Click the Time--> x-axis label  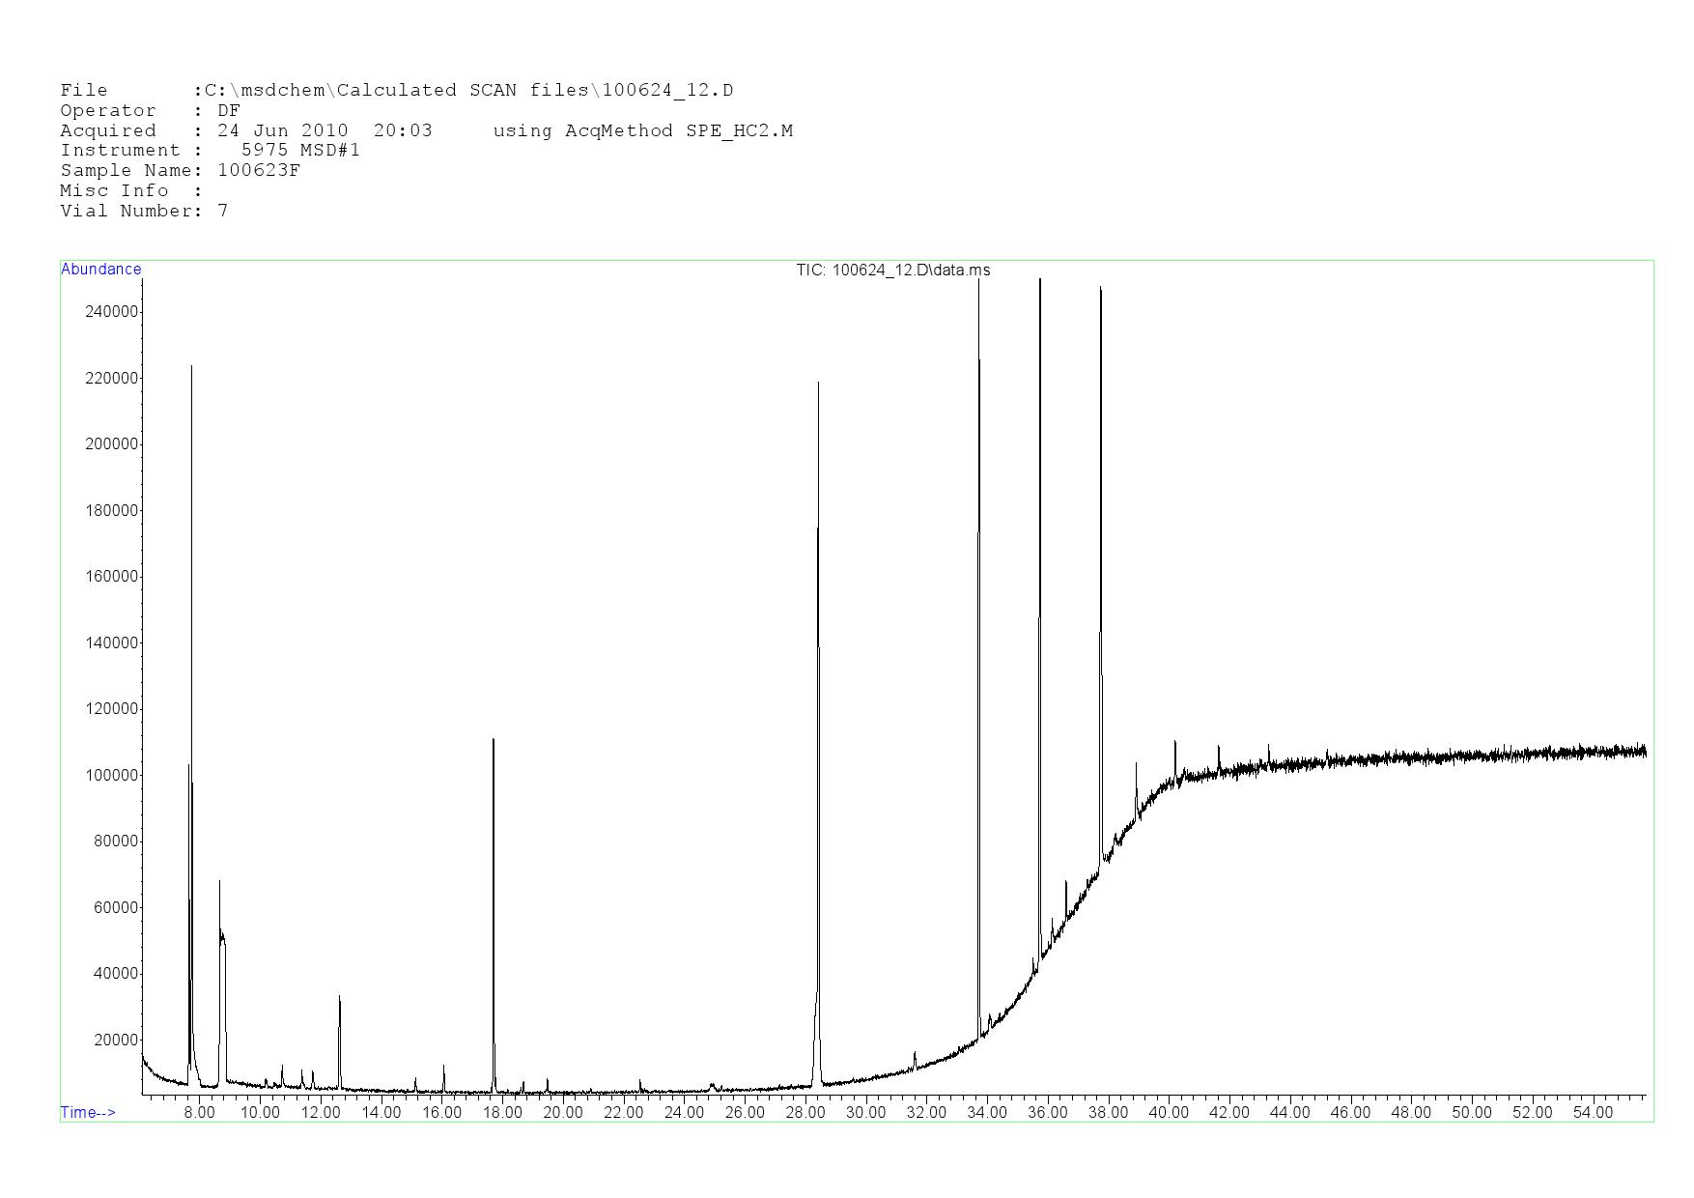pos(88,1113)
